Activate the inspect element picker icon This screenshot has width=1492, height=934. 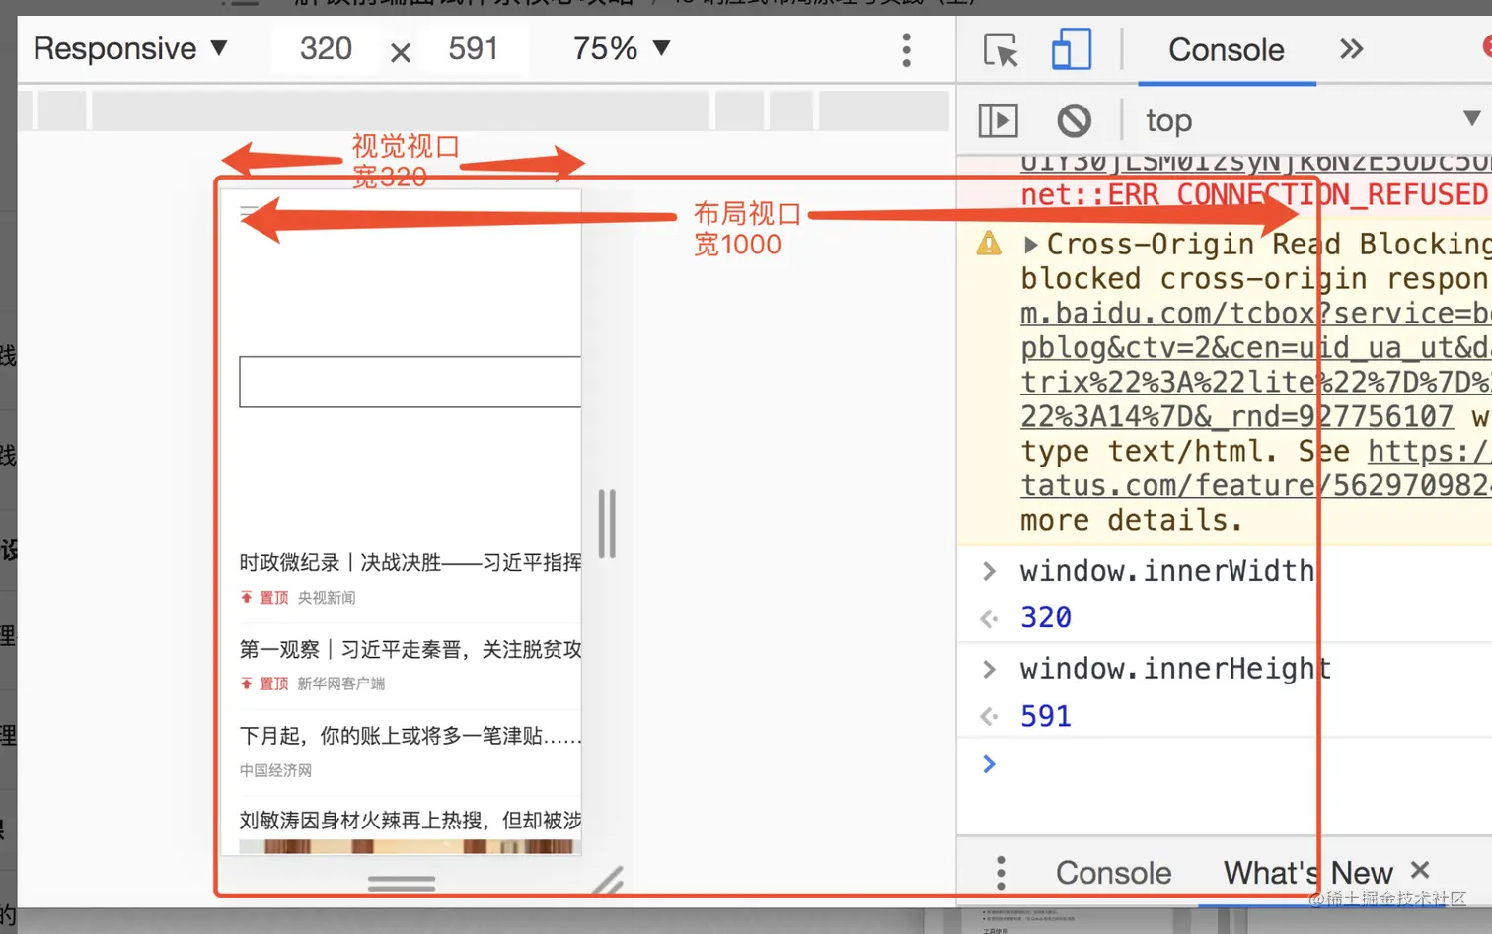point(1001,49)
